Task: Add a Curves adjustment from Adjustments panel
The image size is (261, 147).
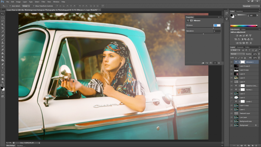Action: [x=244, y=35]
